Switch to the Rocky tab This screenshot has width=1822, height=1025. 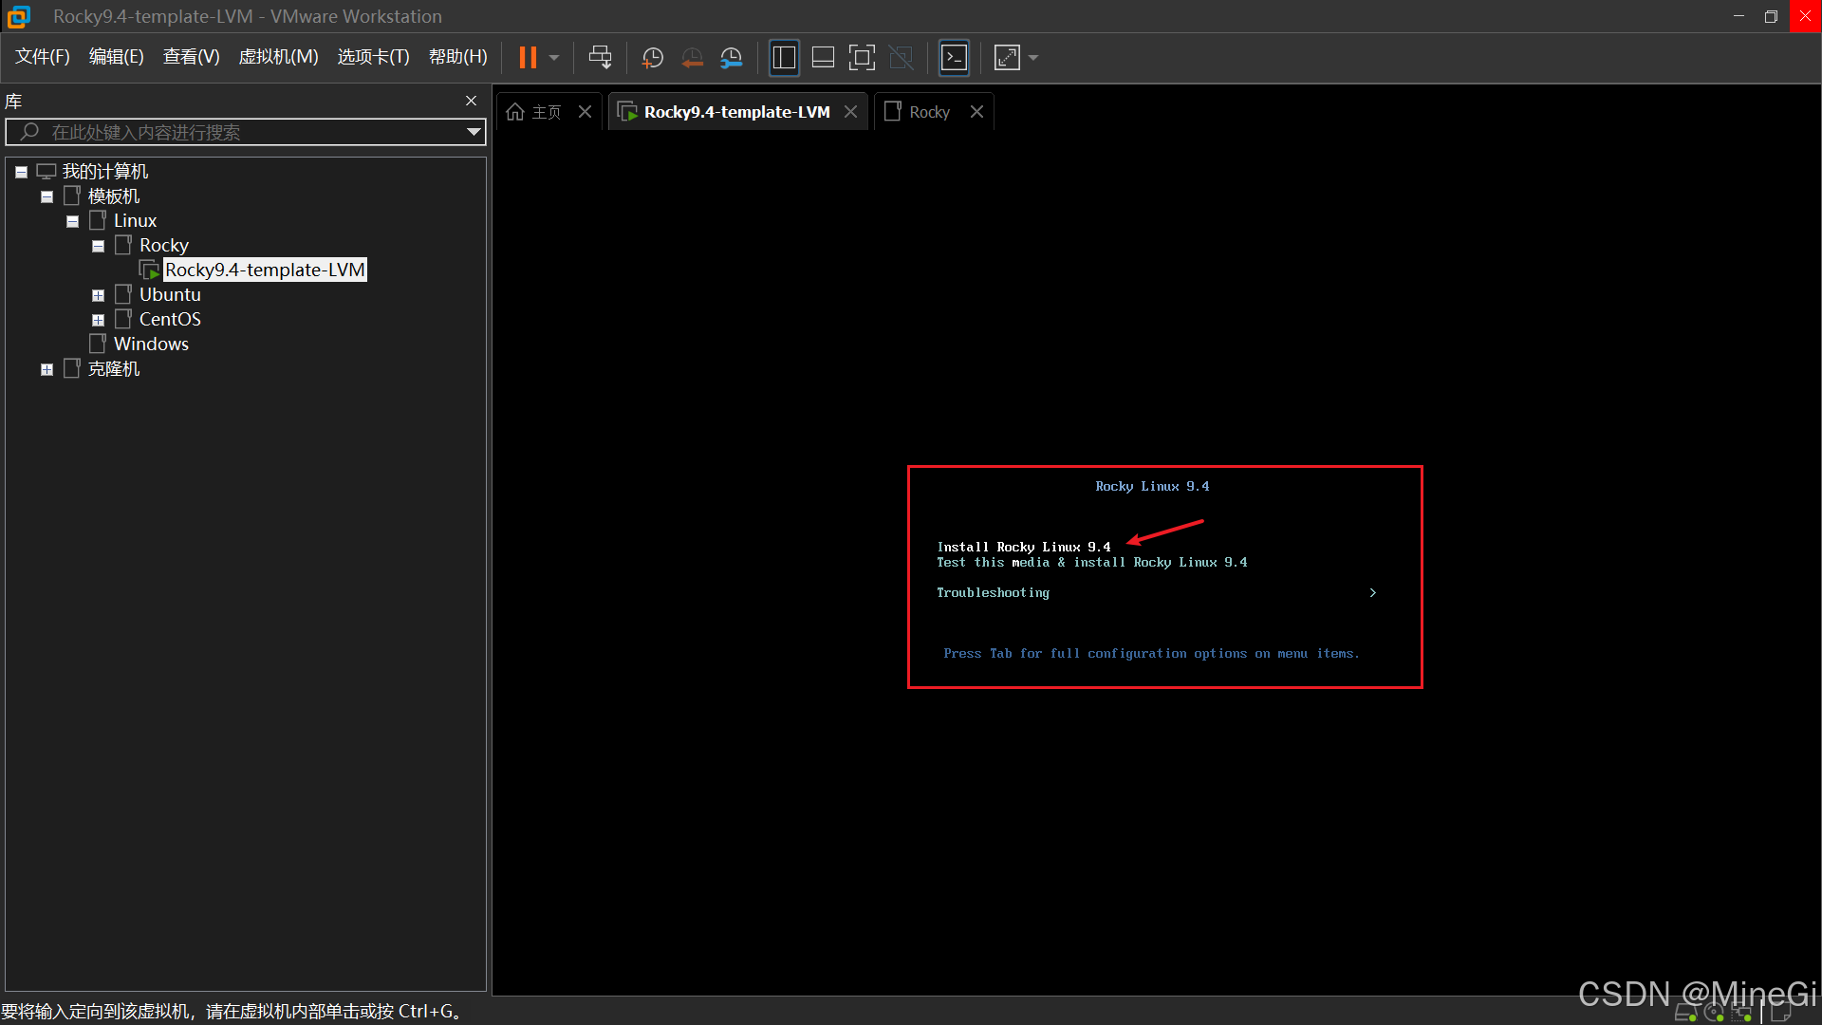click(928, 112)
